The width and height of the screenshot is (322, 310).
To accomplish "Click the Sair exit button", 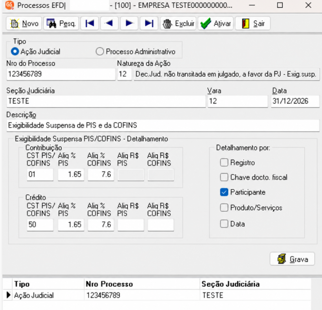I will (x=253, y=23).
